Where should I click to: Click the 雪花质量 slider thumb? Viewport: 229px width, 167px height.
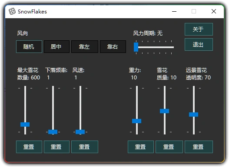[164, 111]
